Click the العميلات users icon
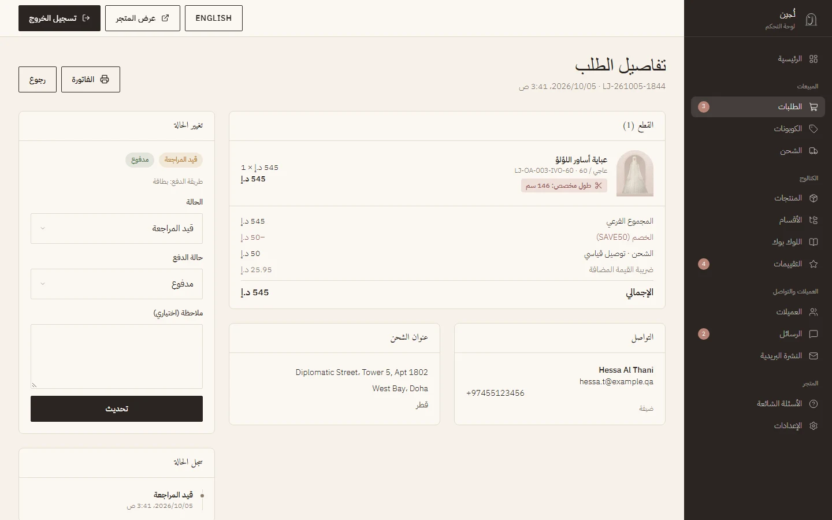This screenshot has height=520, width=832. pyautogui.click(x=814, y=312)
